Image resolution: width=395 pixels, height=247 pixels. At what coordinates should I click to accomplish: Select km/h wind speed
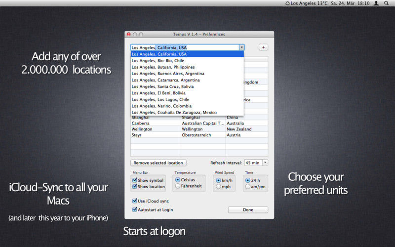pyautogui.click(x=218, y=180)
